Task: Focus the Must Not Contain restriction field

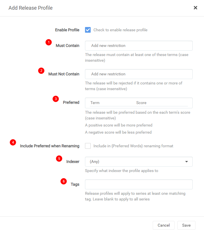Action: 139,74
